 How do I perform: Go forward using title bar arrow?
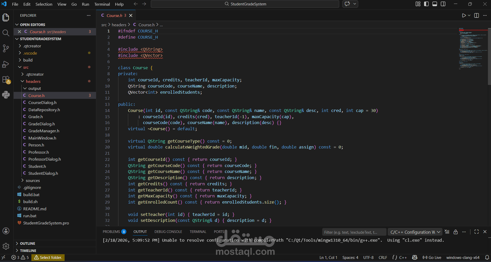144,4
